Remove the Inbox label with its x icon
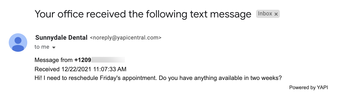The image size is (361, 103). click(x=276, y=14)
